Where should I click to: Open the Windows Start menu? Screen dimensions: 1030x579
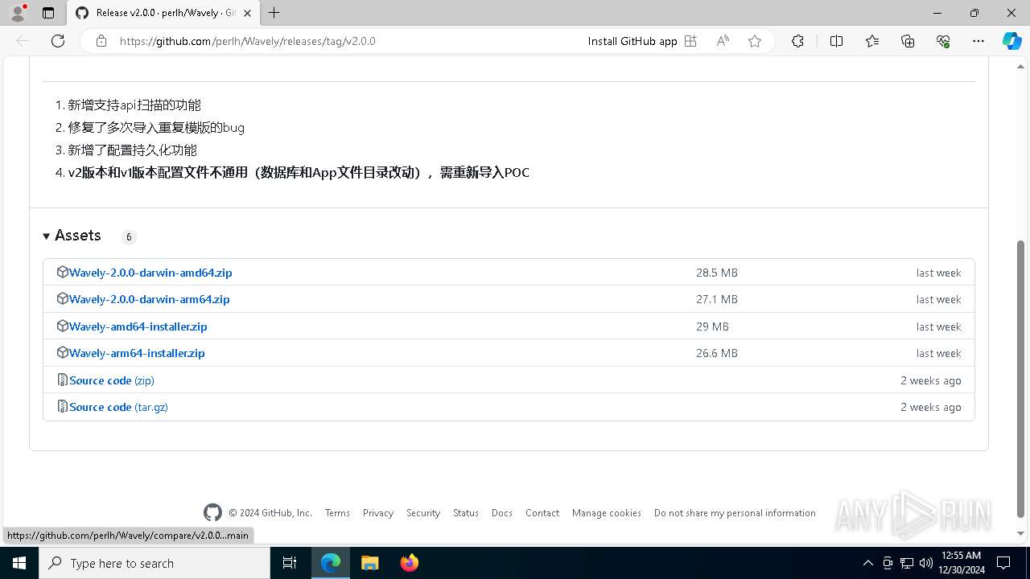point(19,563)
